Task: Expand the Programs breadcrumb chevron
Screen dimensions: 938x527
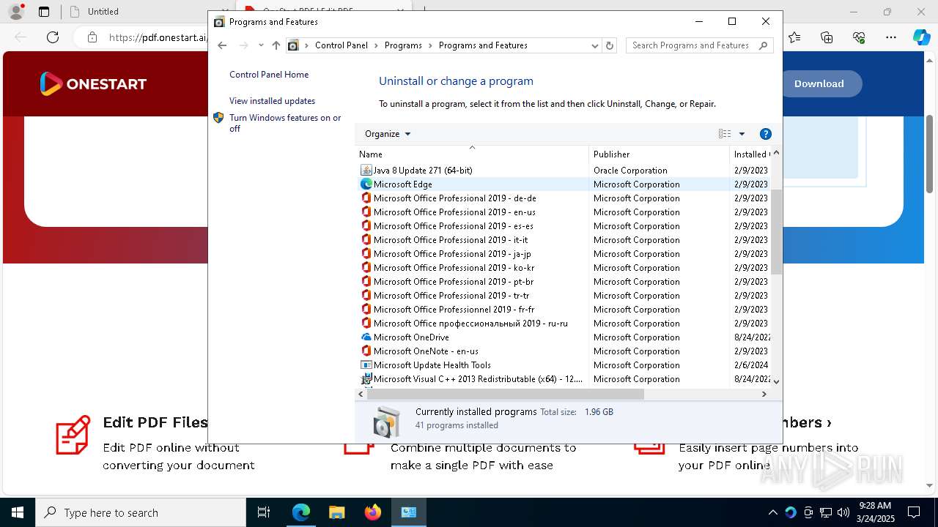Action: coord(430,45)
